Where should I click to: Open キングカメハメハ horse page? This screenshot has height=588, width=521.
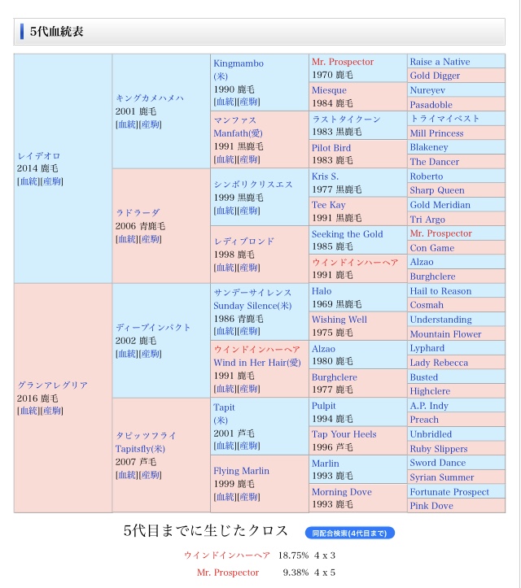point(150,98)
